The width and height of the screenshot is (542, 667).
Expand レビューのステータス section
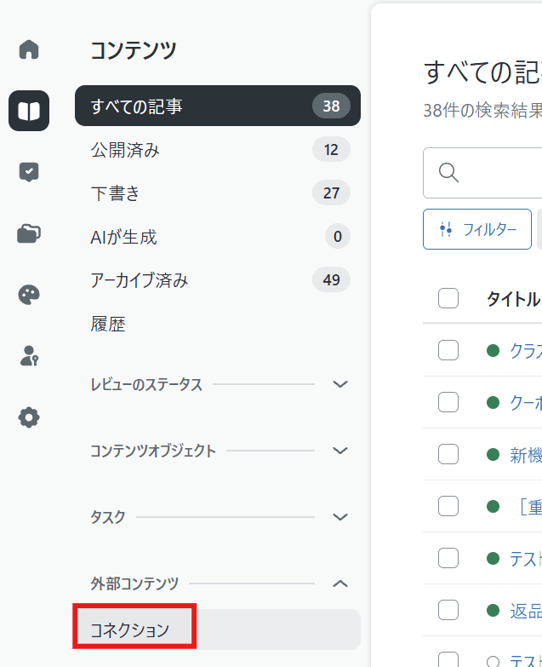coord(340,384)
